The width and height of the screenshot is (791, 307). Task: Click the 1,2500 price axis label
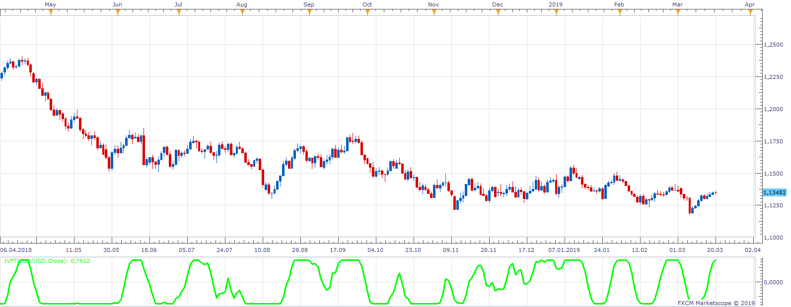click(773, 45)
